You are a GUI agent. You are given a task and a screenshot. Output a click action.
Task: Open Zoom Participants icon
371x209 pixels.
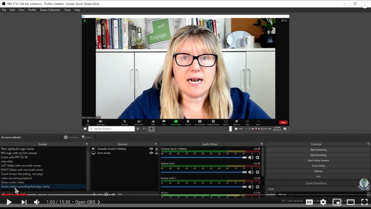click(x=139, y=122)
